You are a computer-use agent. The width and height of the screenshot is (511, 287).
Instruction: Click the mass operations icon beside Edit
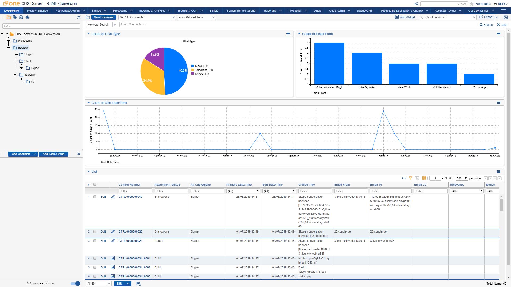pos(138,284)
